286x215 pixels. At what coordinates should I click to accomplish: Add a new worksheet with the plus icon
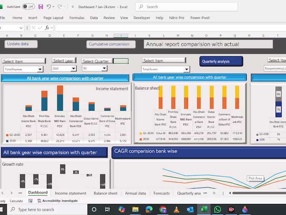(x=214, y=193)
